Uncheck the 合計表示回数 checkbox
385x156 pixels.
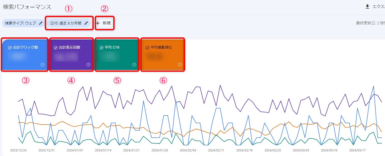(x=56, y=48)
